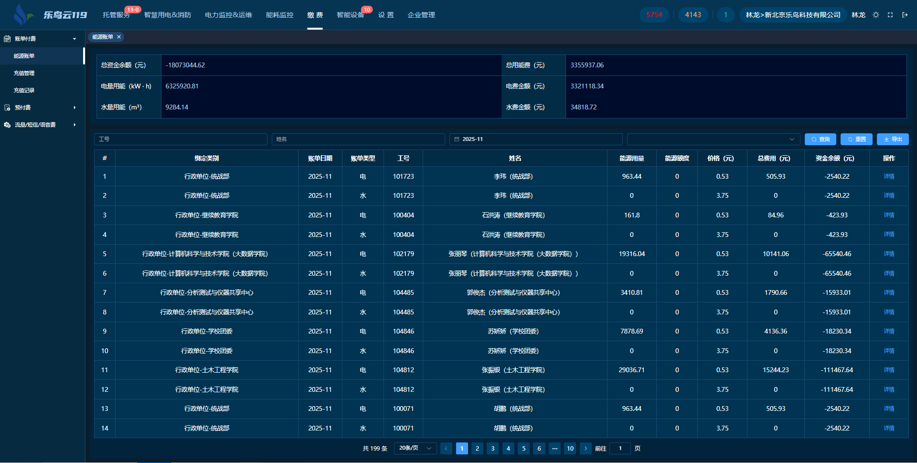Click the 工号 input field

pyautogui.click(x=181, y=139)
